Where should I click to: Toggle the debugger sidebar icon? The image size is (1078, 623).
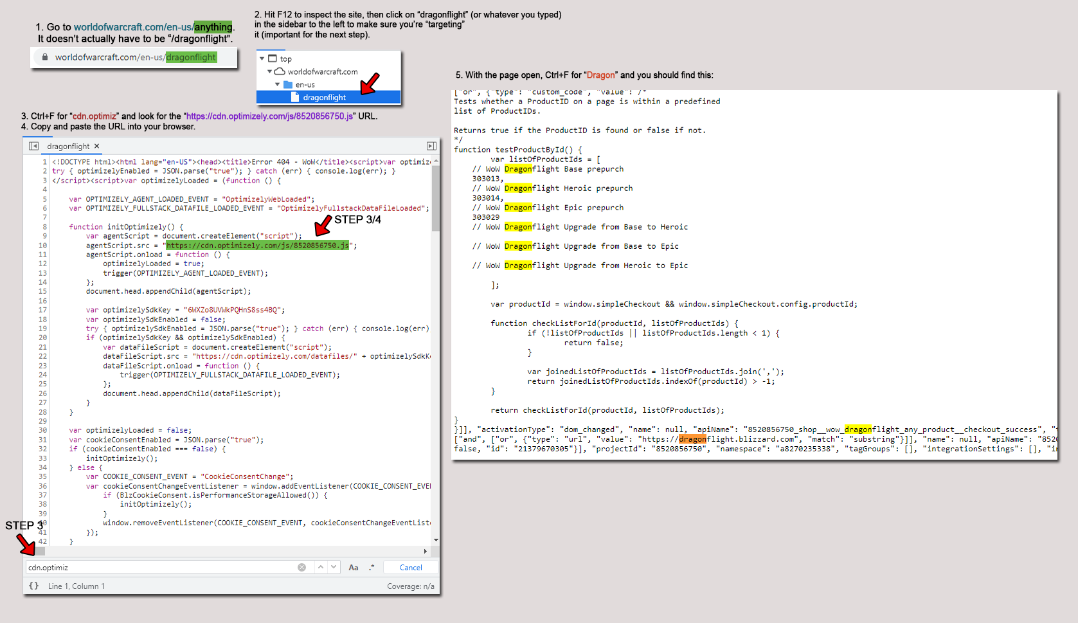[431, 146]
